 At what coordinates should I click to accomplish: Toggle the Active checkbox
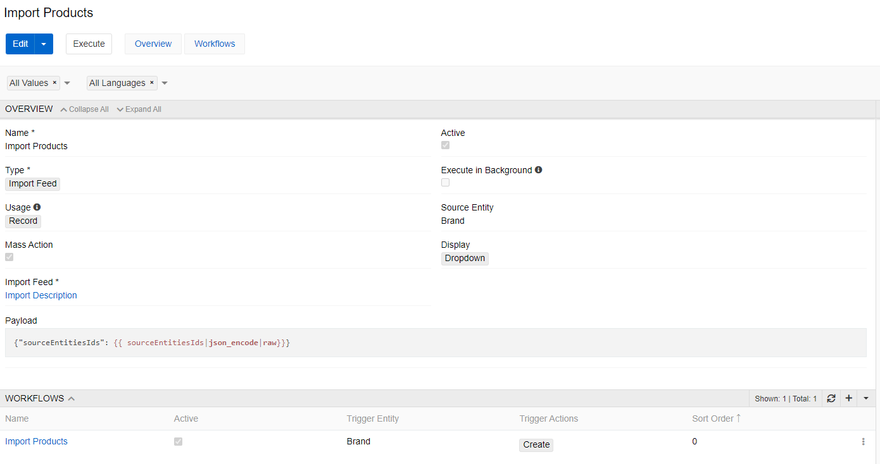(x=445, y=145)
